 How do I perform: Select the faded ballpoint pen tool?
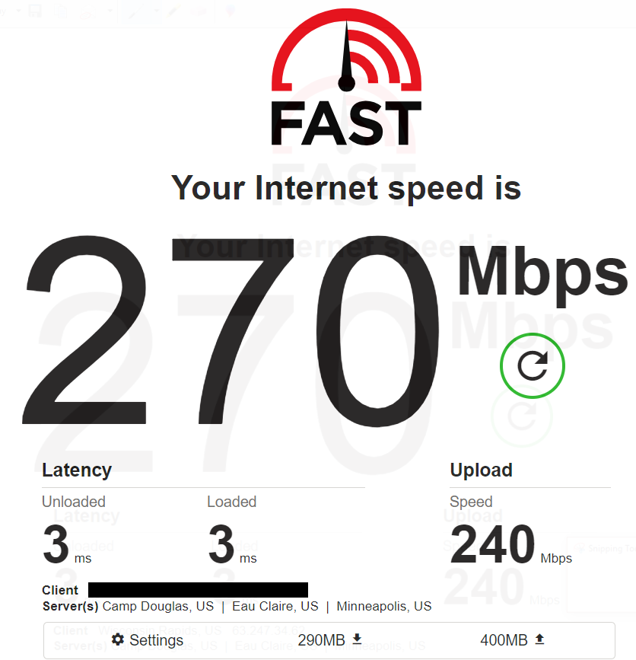pos(136,11)
